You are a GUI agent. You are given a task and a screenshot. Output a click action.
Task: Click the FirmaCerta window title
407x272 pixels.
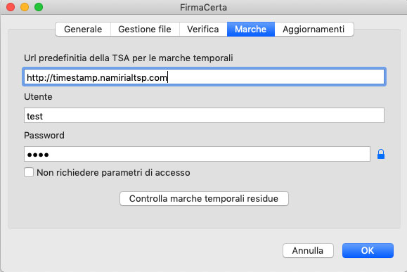tap(204, 7)
